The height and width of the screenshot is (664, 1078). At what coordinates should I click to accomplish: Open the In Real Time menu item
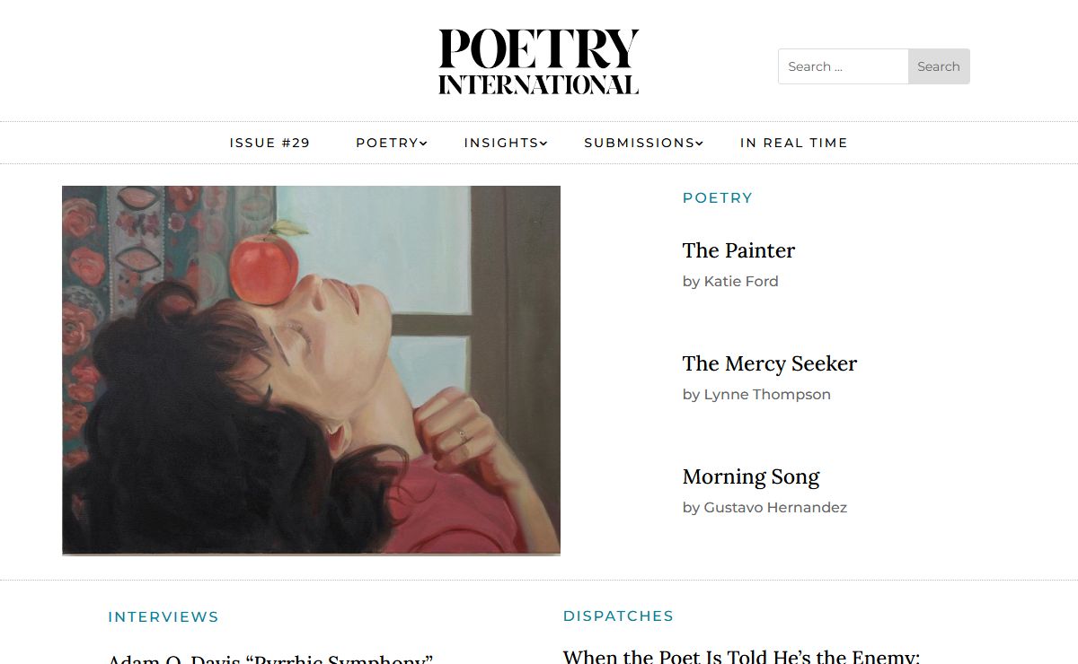point(793,143)
